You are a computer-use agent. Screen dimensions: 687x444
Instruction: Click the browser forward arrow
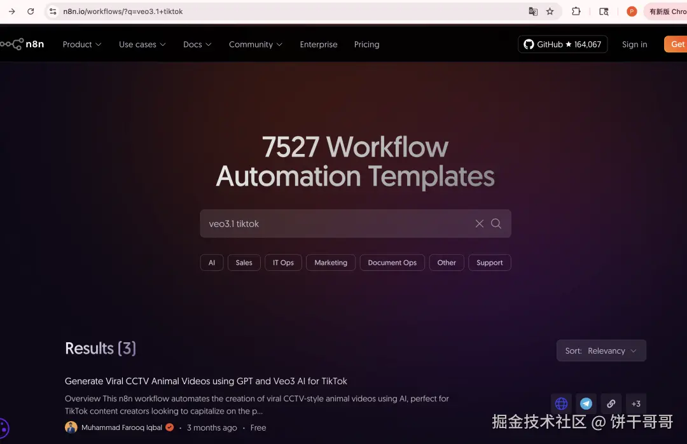12,11
